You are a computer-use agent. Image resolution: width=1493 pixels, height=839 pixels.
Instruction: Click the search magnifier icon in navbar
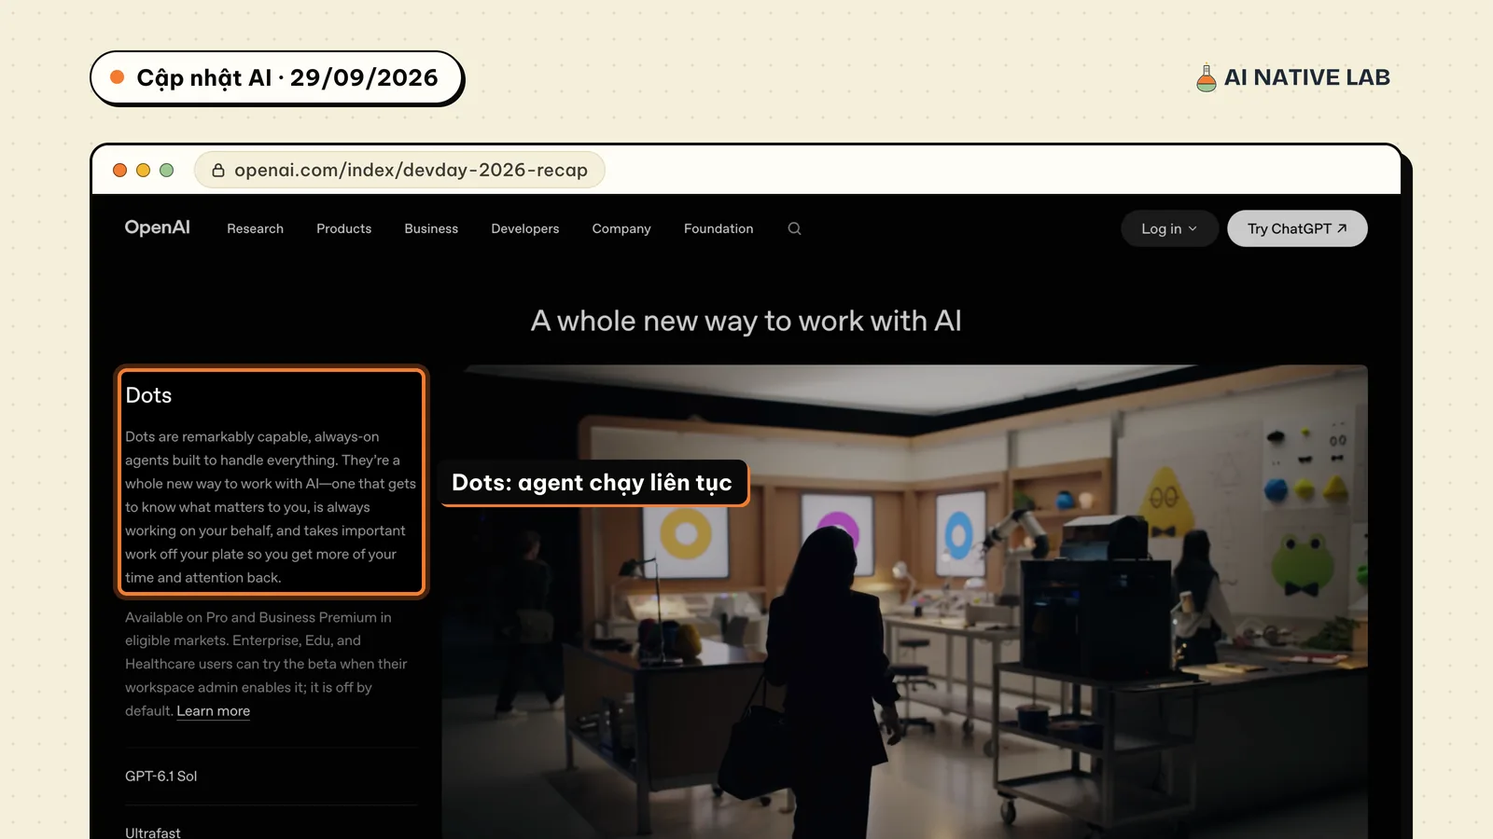click(794, 228)
